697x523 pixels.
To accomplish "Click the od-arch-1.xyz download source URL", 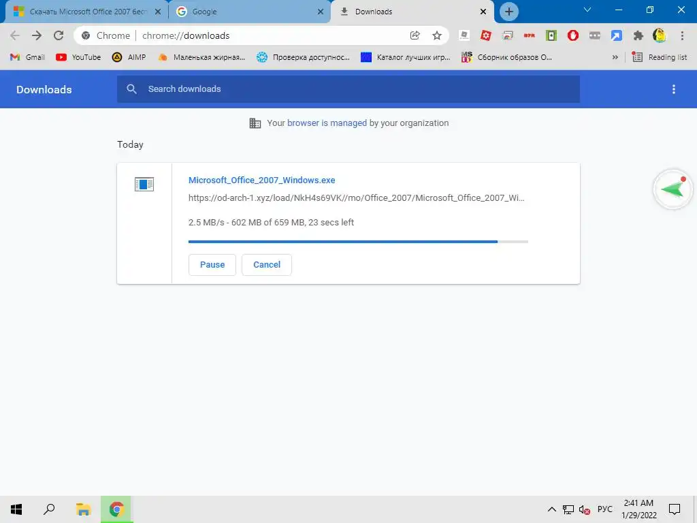I will click(x=357, y=198).
